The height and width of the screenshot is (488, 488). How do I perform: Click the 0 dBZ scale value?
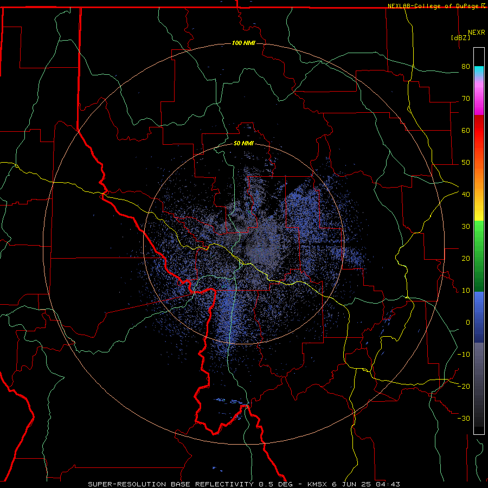(x=468, y=323)
